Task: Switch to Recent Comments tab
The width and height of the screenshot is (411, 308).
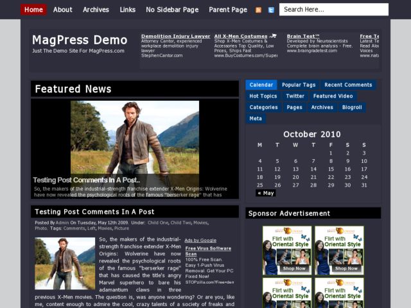Action: (348, 85)
